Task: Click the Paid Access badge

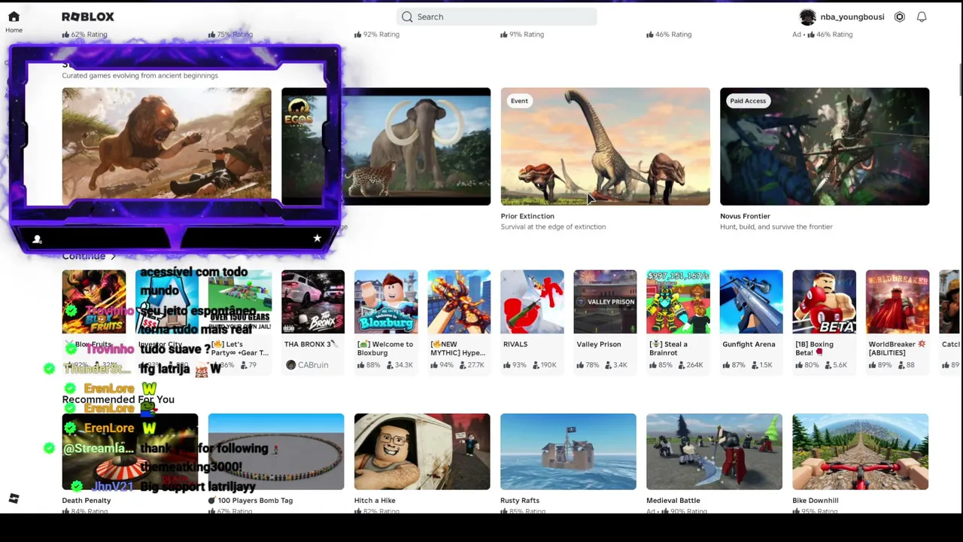Action: pyautogui.click(x=748, y=101)
